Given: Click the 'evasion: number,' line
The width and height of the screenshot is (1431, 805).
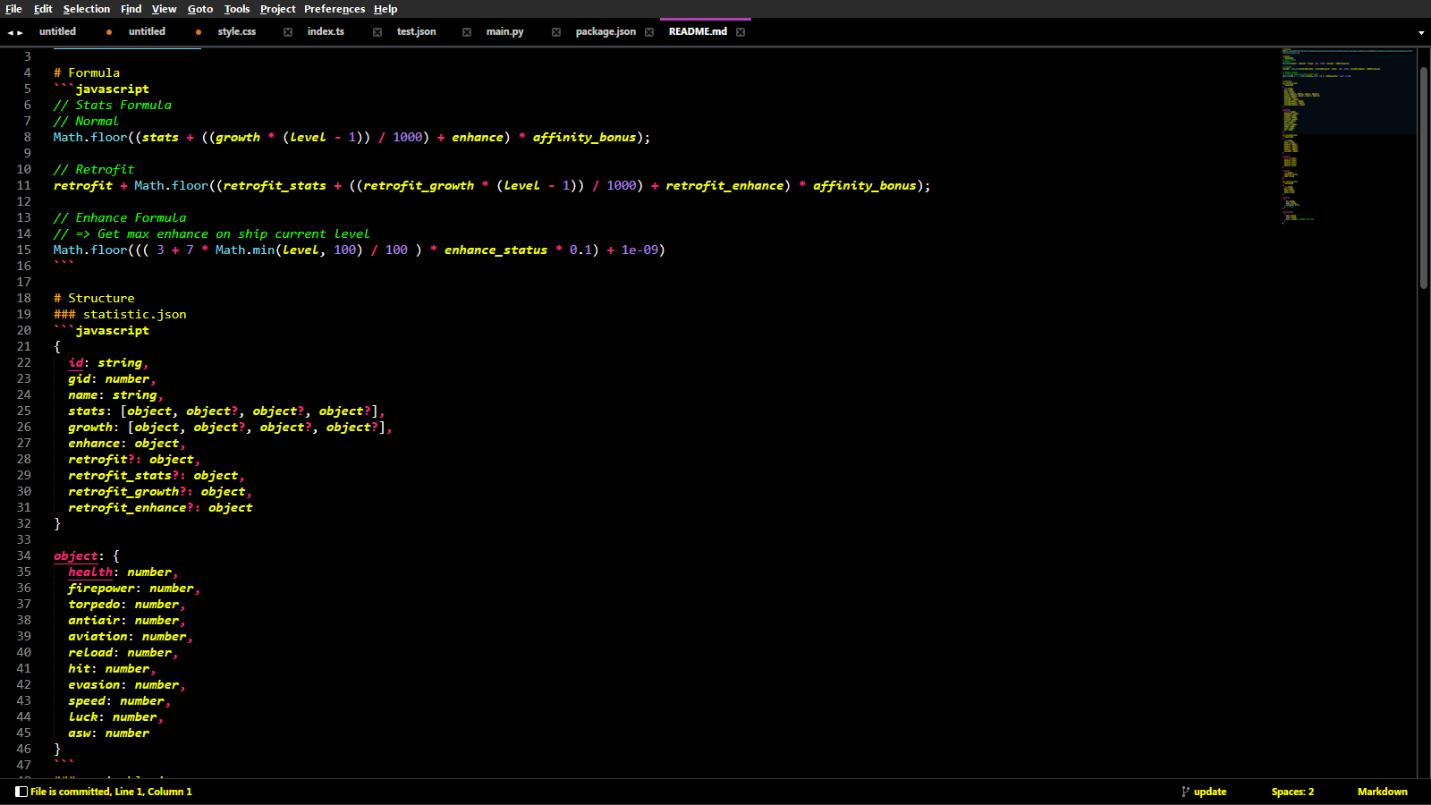Looking at the screenshot, I should click(x=127, y=684).
